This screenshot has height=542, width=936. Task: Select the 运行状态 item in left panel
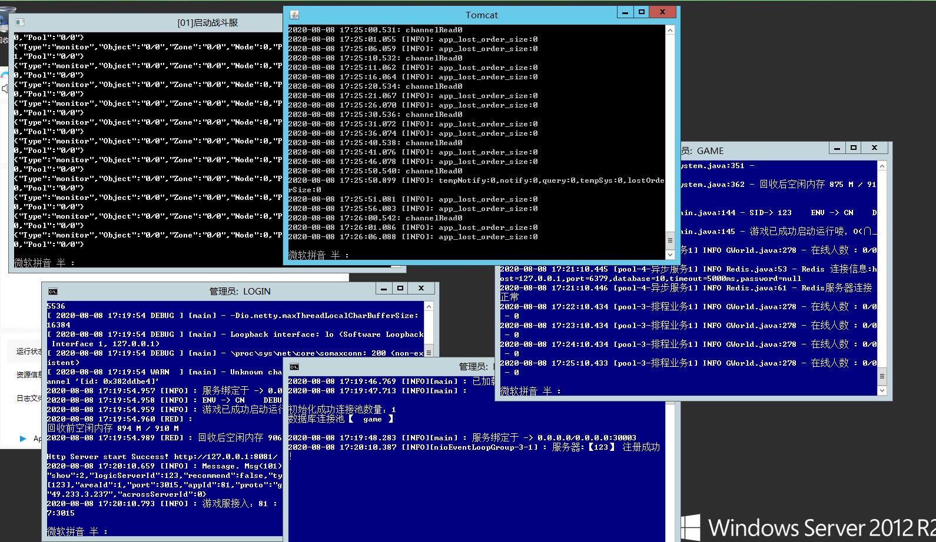point(29,352)
